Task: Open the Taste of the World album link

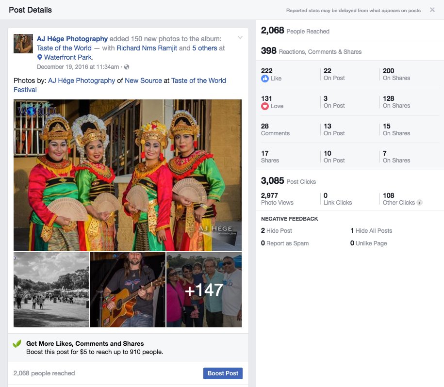Action: (64, 48)
